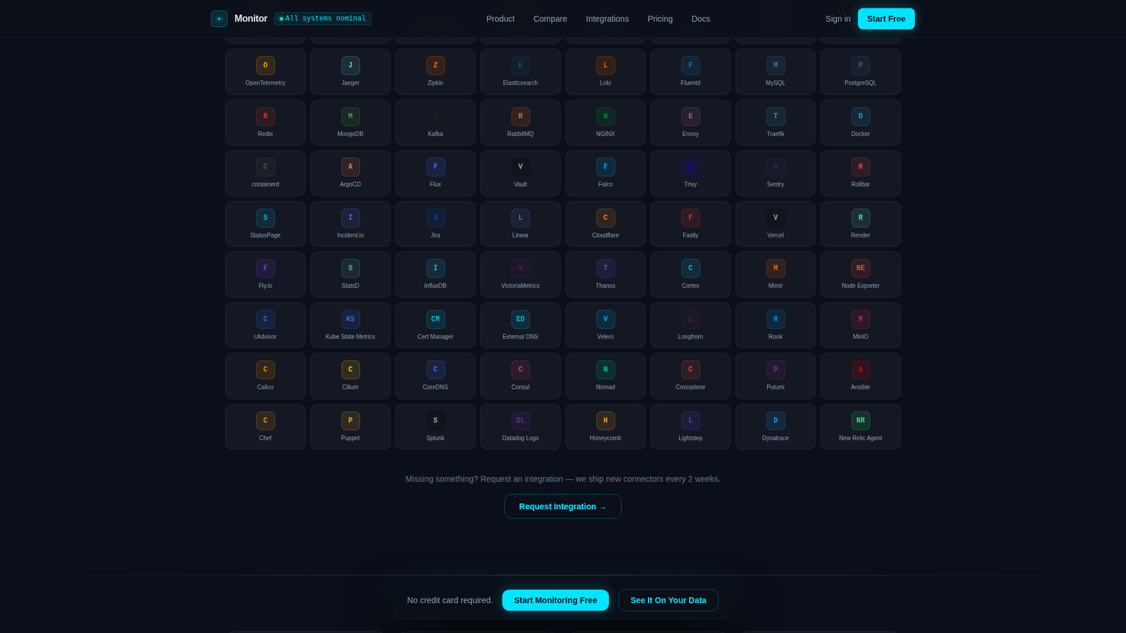Click Sign in
1126x633 pixels.
pos(837,19)
